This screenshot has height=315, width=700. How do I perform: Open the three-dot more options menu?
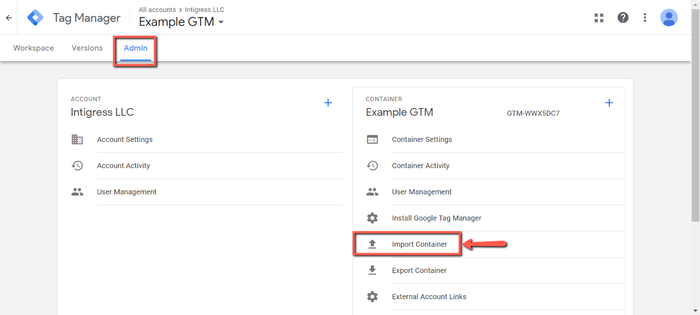pos(645,18)
